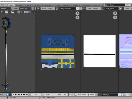Open View menu in Staff_Metal image editor
Screen dimensions: 132x99
[x=90, y=9]
